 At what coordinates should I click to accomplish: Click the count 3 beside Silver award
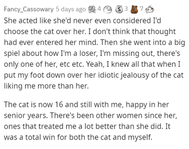click(126, 9)
